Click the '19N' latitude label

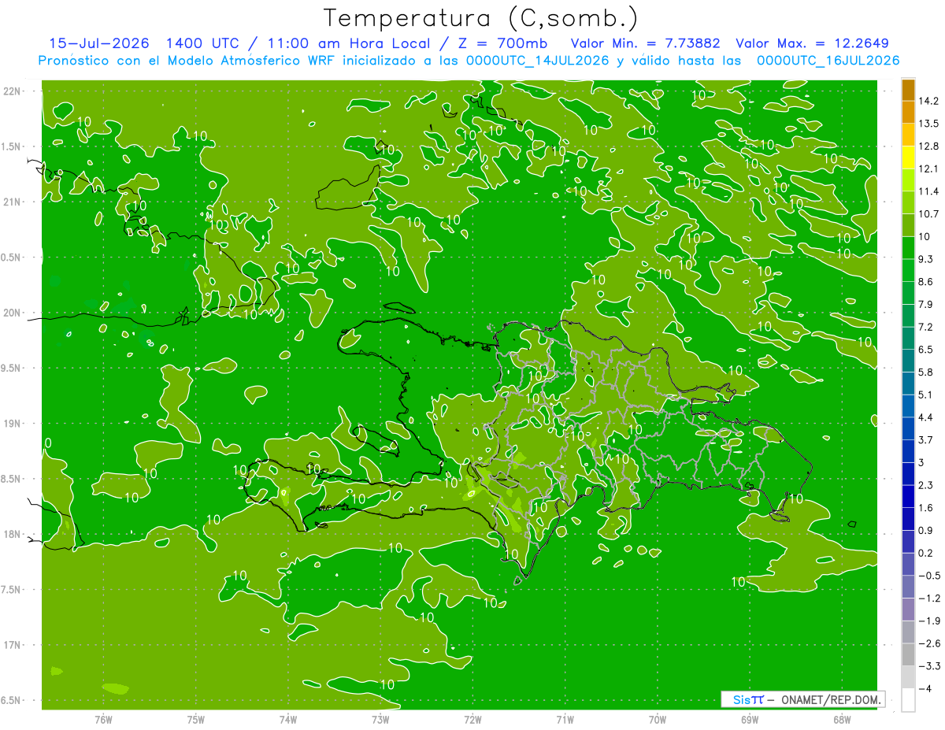[x=13, y=423]
